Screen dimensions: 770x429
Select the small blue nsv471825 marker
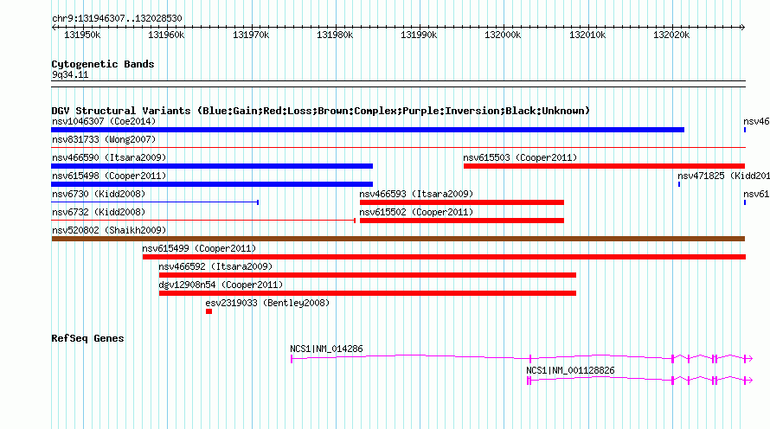pyautogui.click(x=679, y=184)
